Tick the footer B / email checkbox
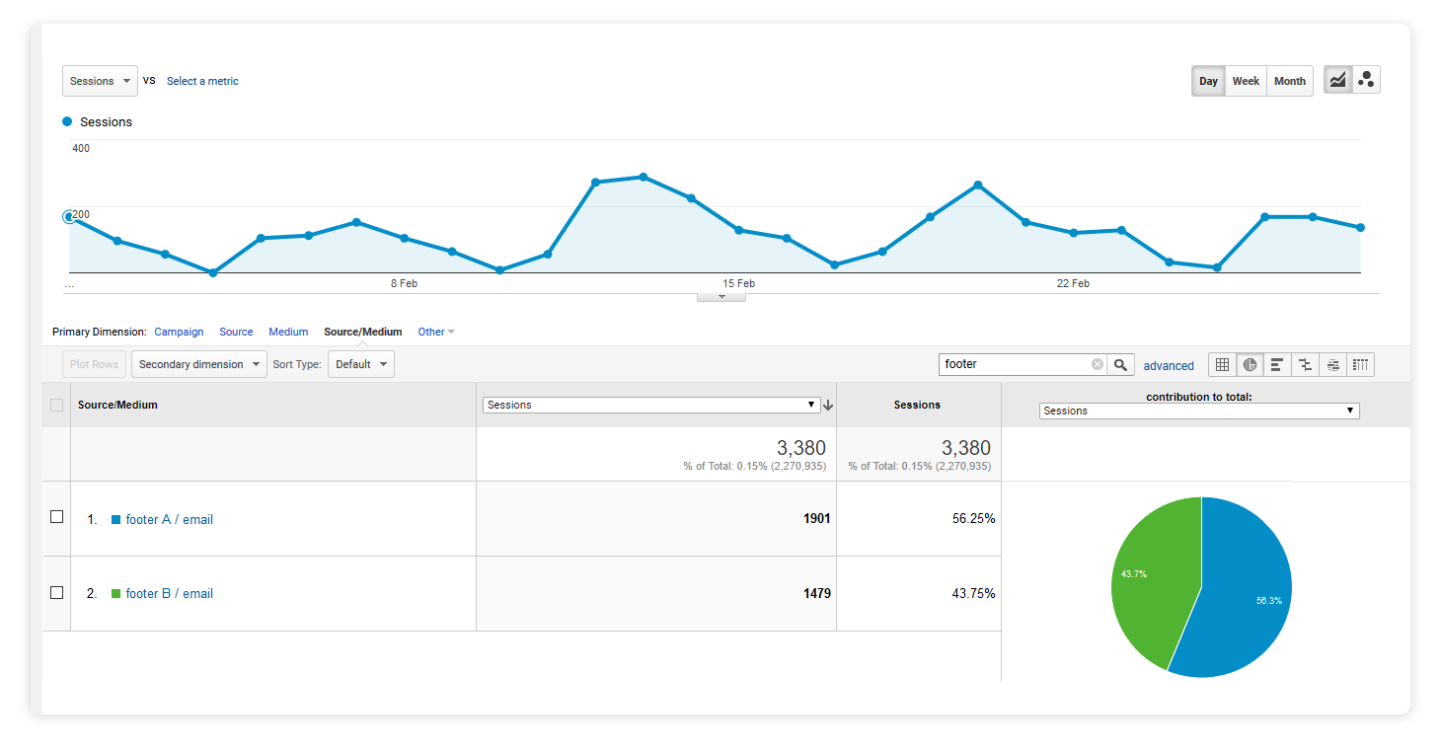Image resolution: width=1441 pixels, height=750 pixels. click(x=56, y=592)
